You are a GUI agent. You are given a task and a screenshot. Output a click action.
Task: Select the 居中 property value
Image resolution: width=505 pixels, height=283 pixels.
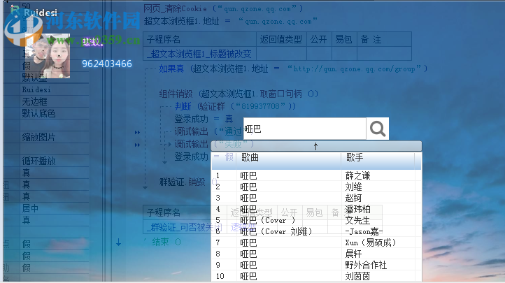30,208
